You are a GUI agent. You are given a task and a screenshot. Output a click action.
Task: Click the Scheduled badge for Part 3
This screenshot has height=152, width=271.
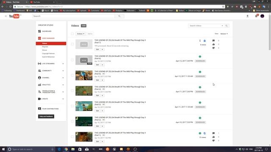[x=200, y=107]
